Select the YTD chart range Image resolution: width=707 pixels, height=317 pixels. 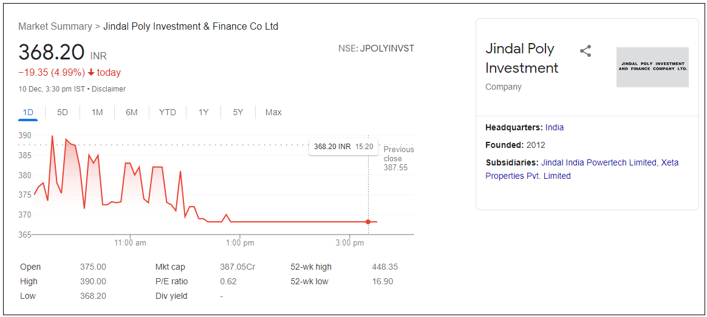(168, 112)
